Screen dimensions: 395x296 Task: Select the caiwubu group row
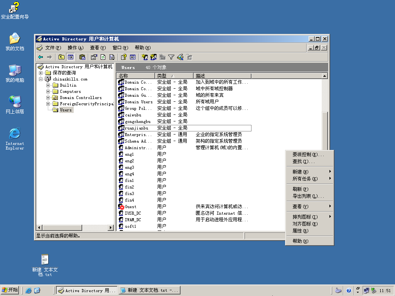tap(184, 115)
